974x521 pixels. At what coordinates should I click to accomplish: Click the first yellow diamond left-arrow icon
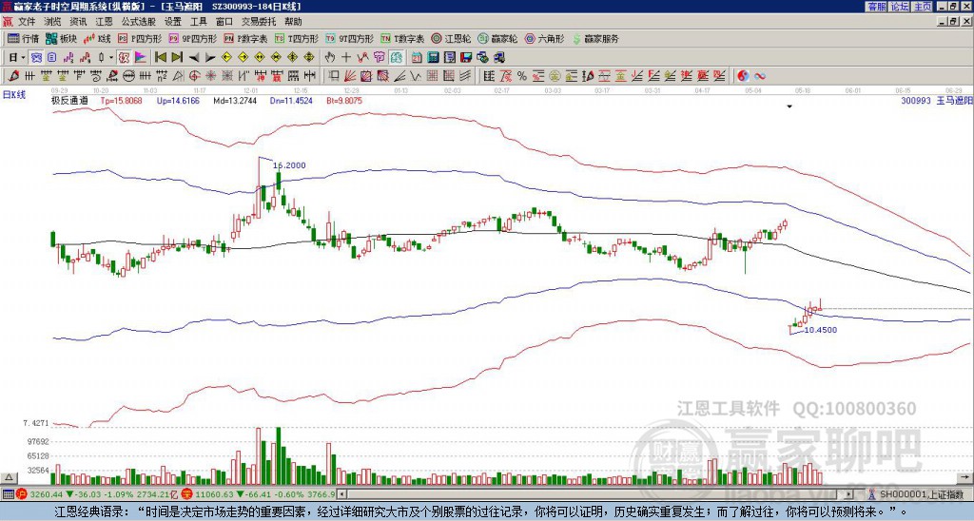tap(226, 57)
